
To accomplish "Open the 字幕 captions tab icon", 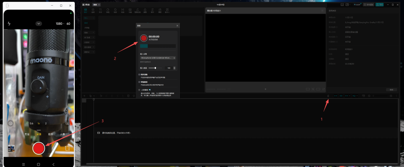I will click(x=130, y=10).
